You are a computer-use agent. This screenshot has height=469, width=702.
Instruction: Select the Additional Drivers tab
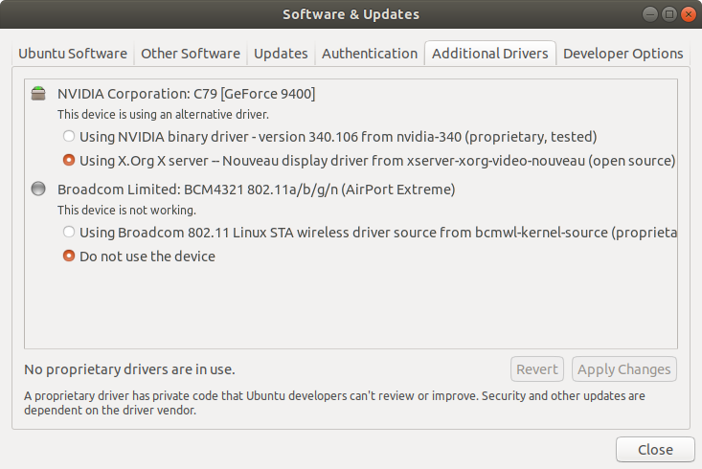coord(490,54)
